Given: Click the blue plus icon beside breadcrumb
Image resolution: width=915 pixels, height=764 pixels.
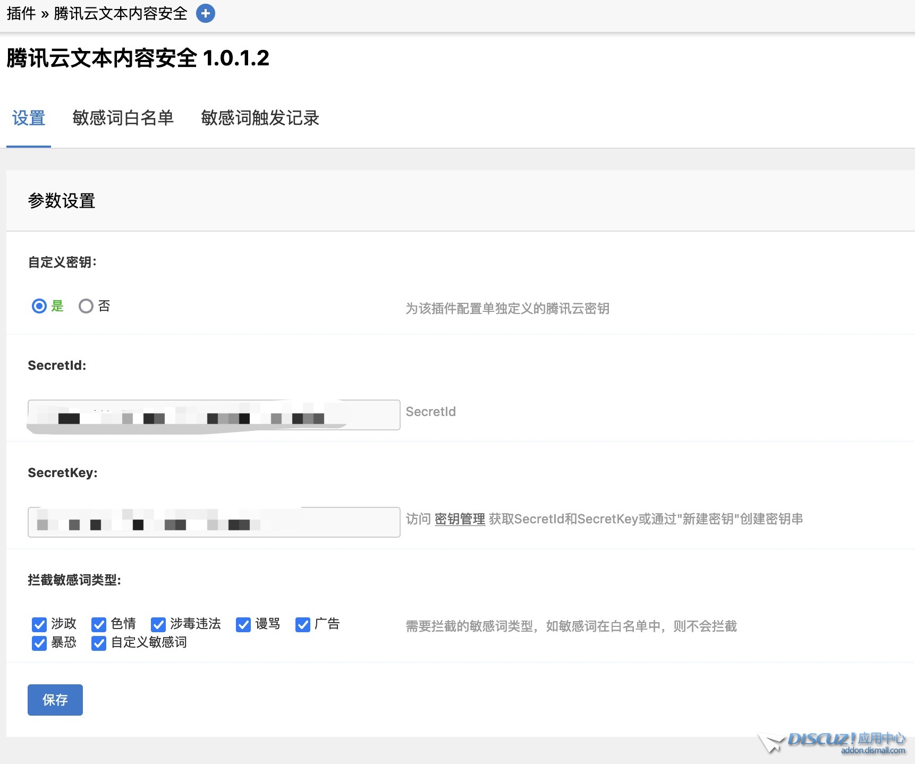Looking at the screenshot, I should point(206,13).
